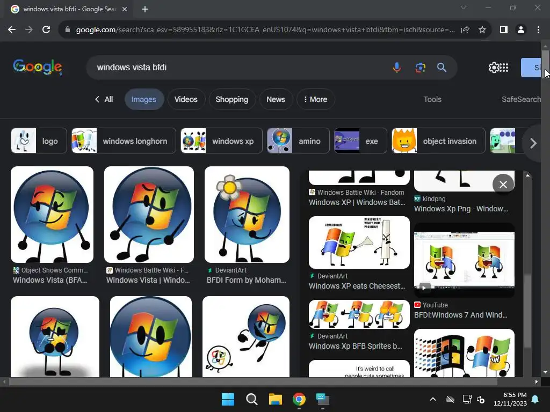Switch to the Videos tab
Viewport: 550px width, 412px height.
pyautogui.click(x=186, y=99)
